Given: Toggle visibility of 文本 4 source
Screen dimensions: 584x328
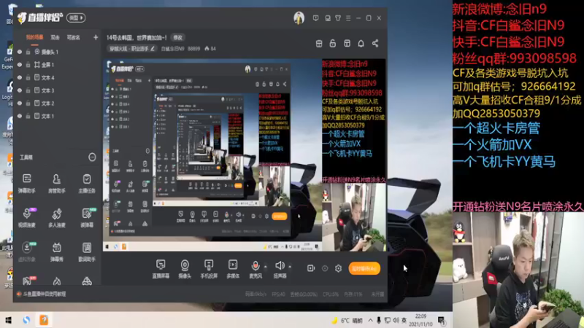Looking at the screenshot, I should pos(20,78).
